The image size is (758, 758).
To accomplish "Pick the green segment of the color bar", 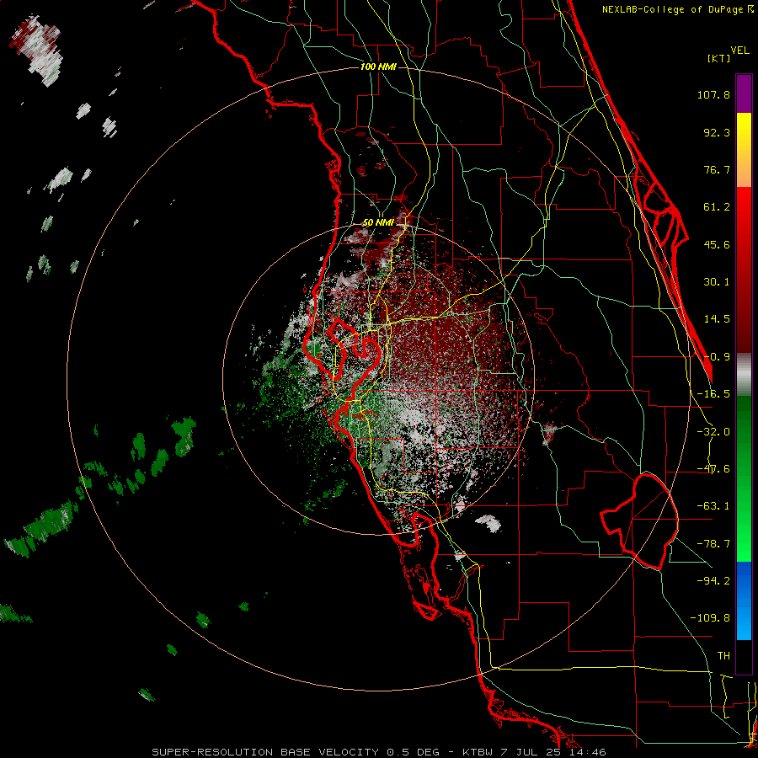I will click(744, 478).
